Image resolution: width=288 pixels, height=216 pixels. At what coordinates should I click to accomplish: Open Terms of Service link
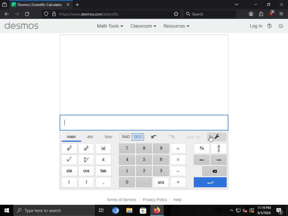tap(121, 200)
